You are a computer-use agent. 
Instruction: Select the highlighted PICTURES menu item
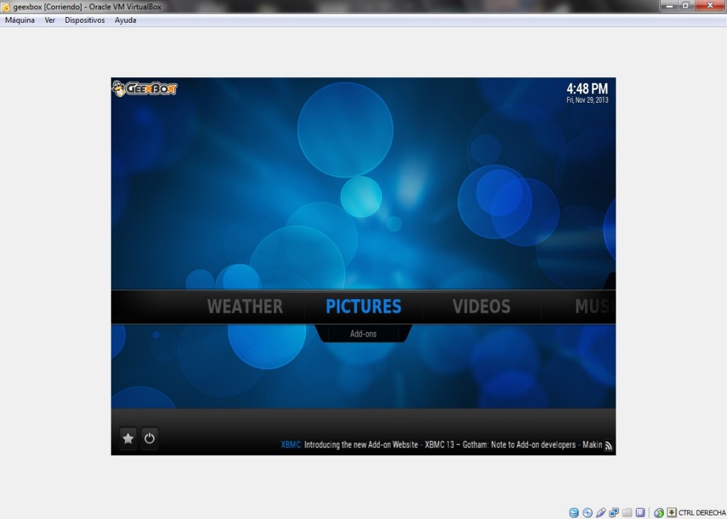[363, 306]
